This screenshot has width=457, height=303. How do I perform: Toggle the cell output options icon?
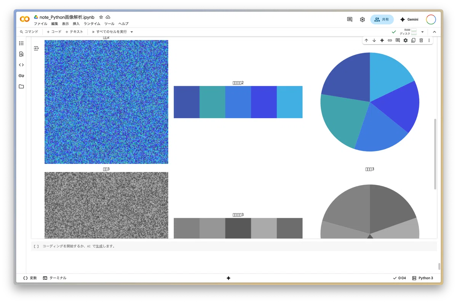tap(36, 48)
